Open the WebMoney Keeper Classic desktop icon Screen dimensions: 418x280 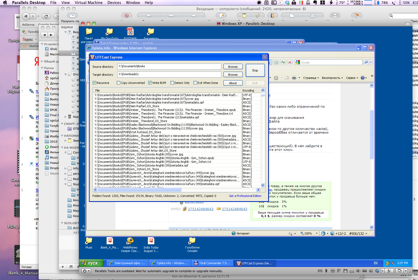point(130,241)
